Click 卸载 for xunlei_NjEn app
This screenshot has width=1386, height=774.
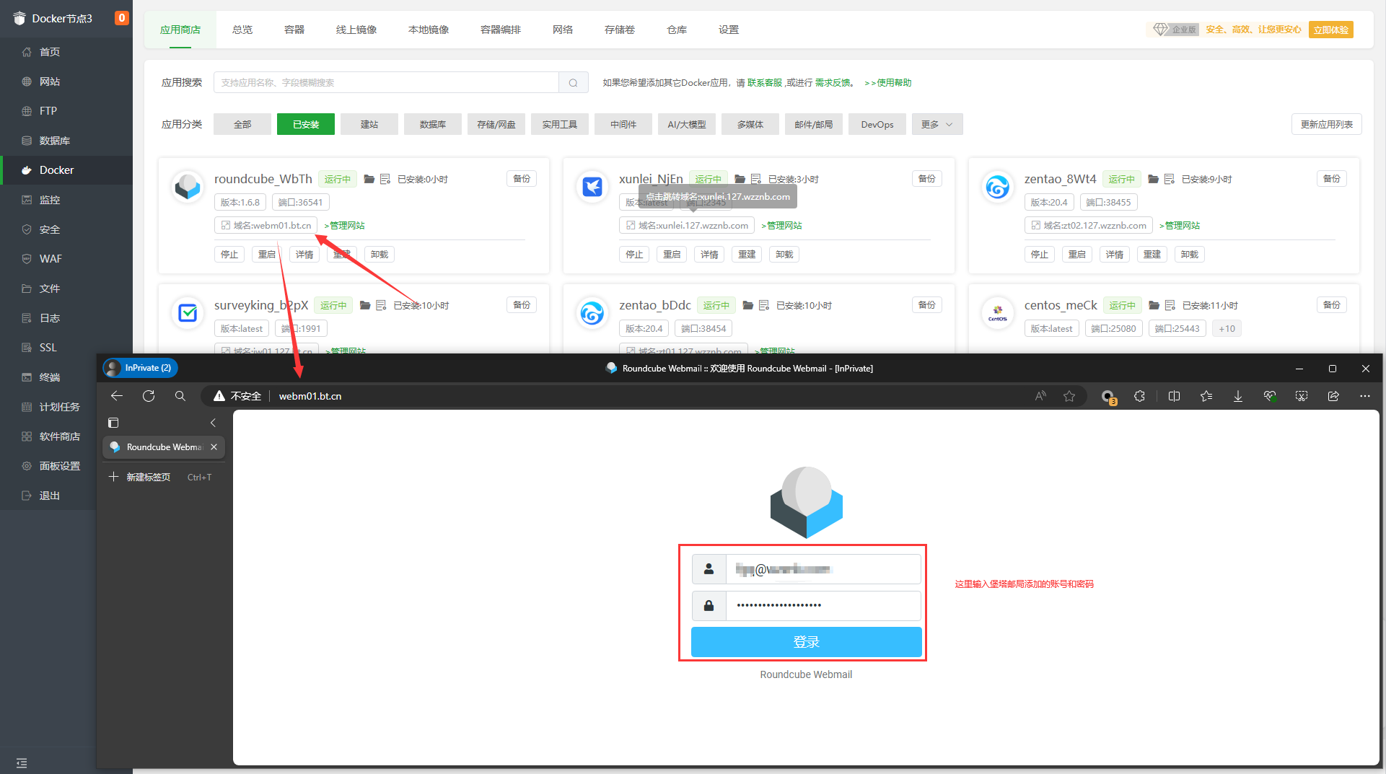coord(784,255)
